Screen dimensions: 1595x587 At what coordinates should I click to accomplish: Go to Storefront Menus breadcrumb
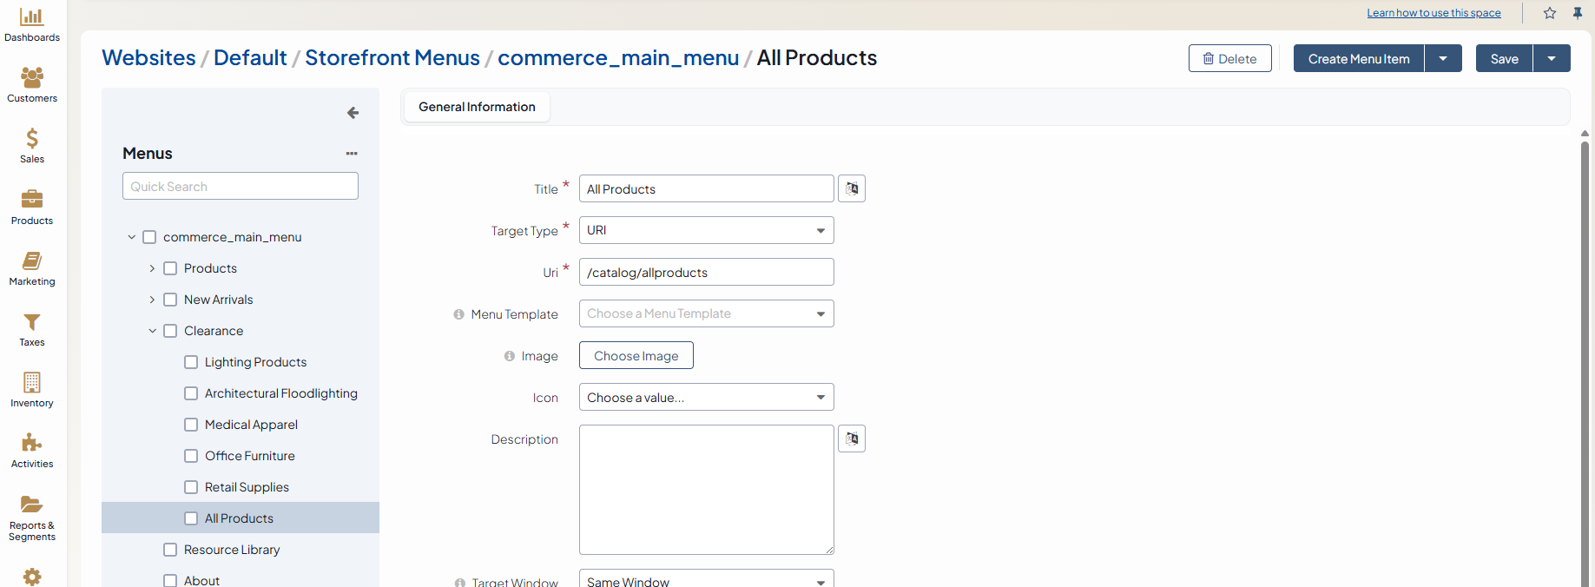392,57
